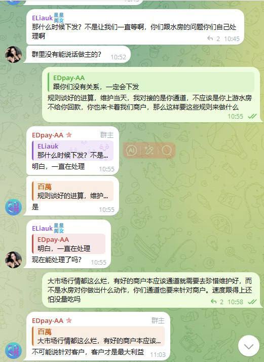The width and height of the screenshot is (264, 362).
Task: Jump to quoted ELiauk message 那什么时候下发
Action: (72, 151)
